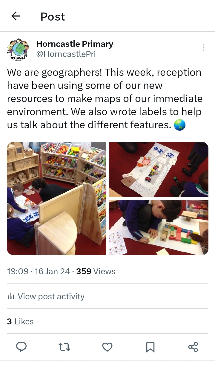Like the post with heart icon
The image size is (215, 365).
tap(107, 347)
